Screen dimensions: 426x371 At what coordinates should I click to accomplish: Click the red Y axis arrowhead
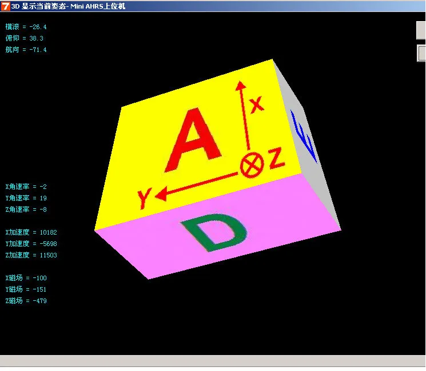(x=161, y=195)
